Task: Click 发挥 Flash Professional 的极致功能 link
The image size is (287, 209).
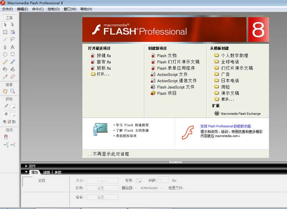Action: pyautogui.click(x=225, y=126)
